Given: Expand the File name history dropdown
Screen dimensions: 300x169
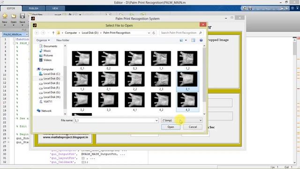Looking at the screenshot, I should [157, 121].
